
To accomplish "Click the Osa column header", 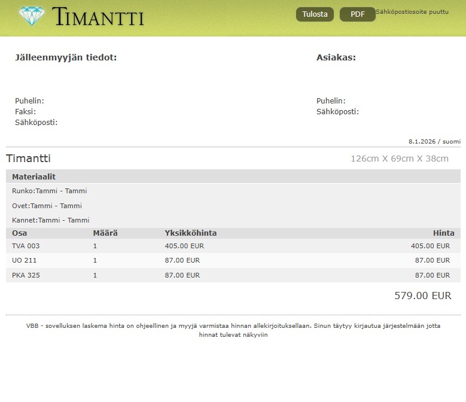I will [20, 233].
